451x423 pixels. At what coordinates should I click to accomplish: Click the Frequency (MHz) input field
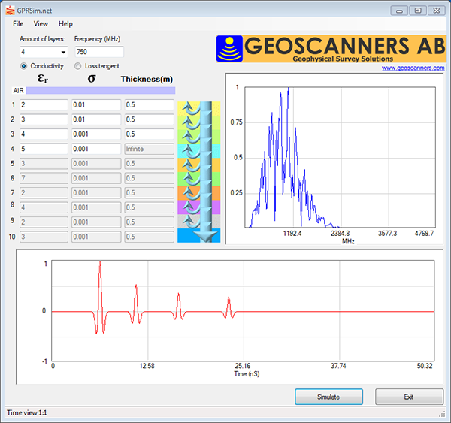(99, 52)
